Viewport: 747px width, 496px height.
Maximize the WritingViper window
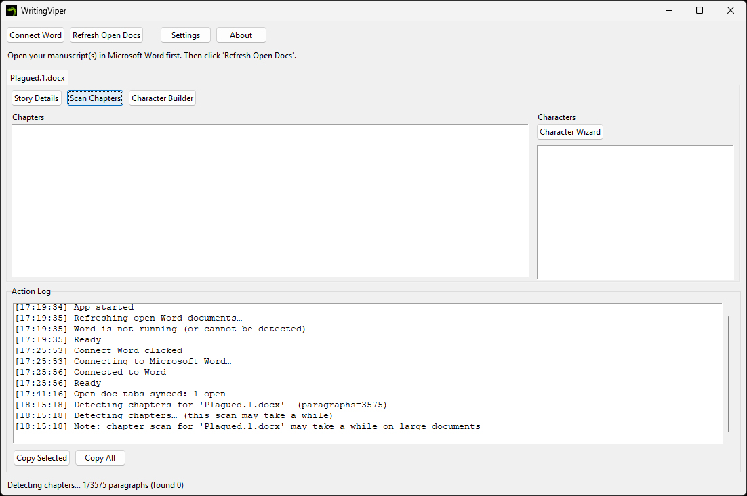pos(700,10)
